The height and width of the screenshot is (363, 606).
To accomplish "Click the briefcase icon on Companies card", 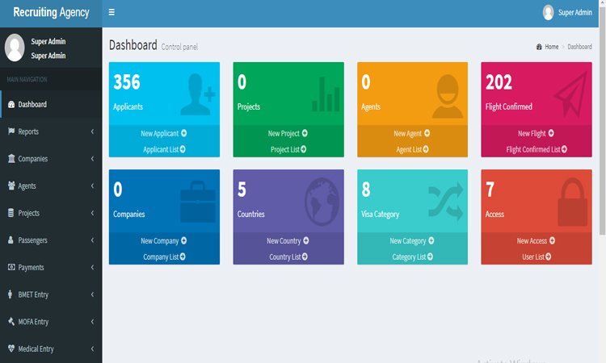I will (198, 201).
